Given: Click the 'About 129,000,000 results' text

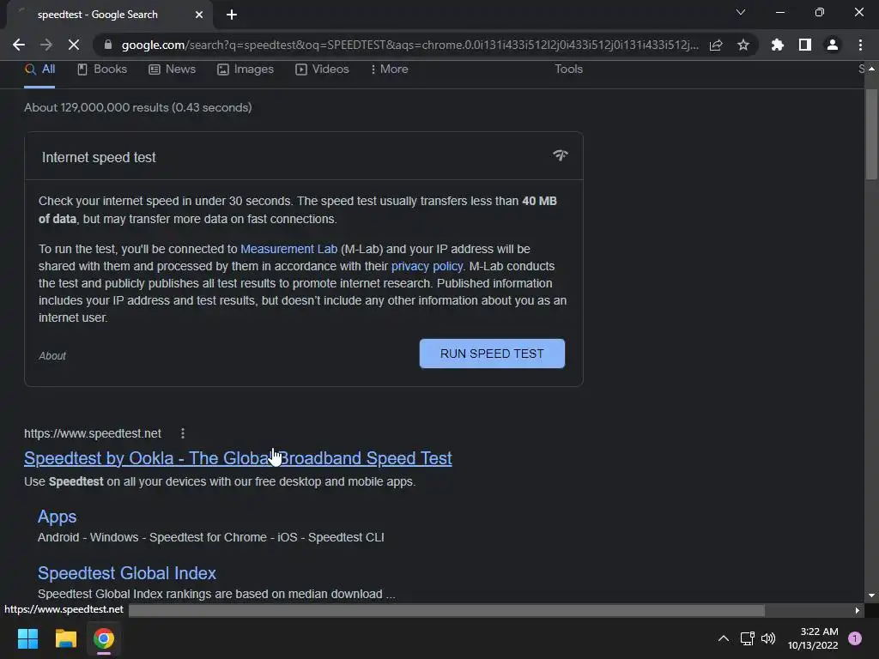Looking at the screenshot, I should pyautogui.click(x=138, y=107).
